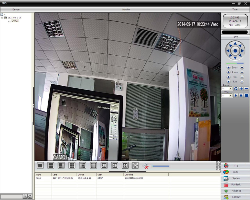This screenshot has height=200, width=250.
Task: Enter fullscreen video mode
Action: pos(135,165)
